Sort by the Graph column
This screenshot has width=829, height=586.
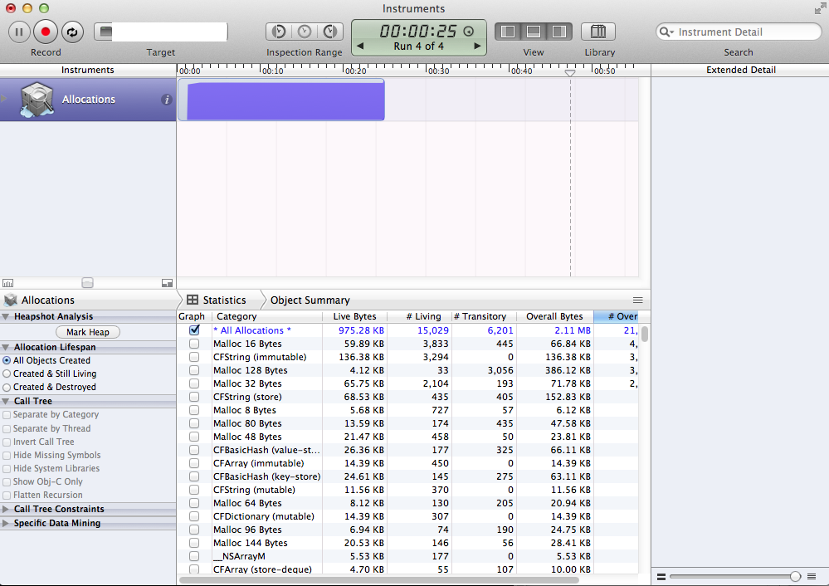click(192, 316)
